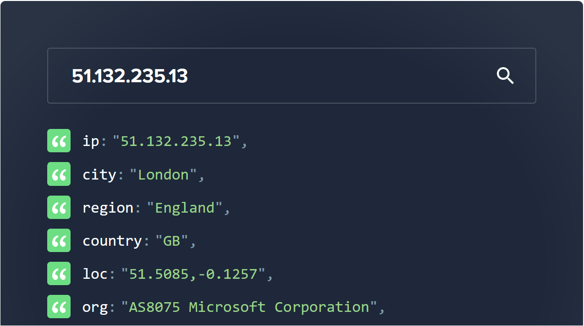Click the quote icon next to org
This screenshot has height=326, width=584.
[59, 306]
